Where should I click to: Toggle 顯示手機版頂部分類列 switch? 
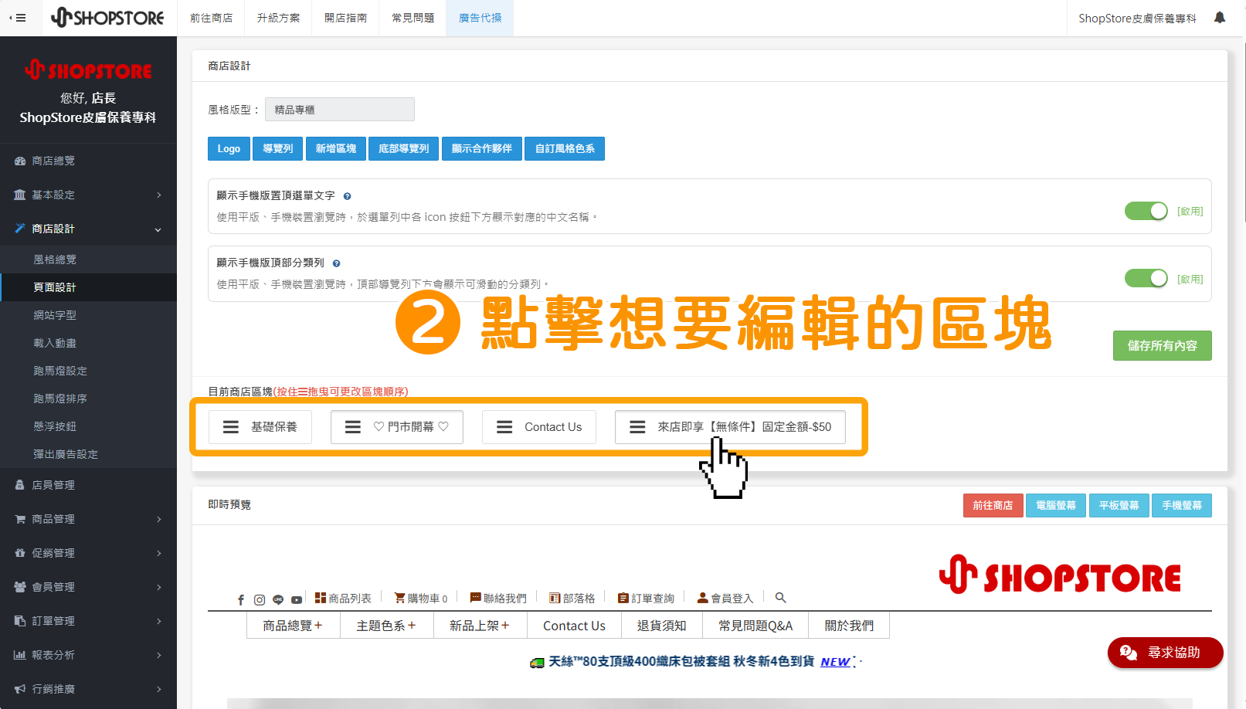pos(1146,278)
